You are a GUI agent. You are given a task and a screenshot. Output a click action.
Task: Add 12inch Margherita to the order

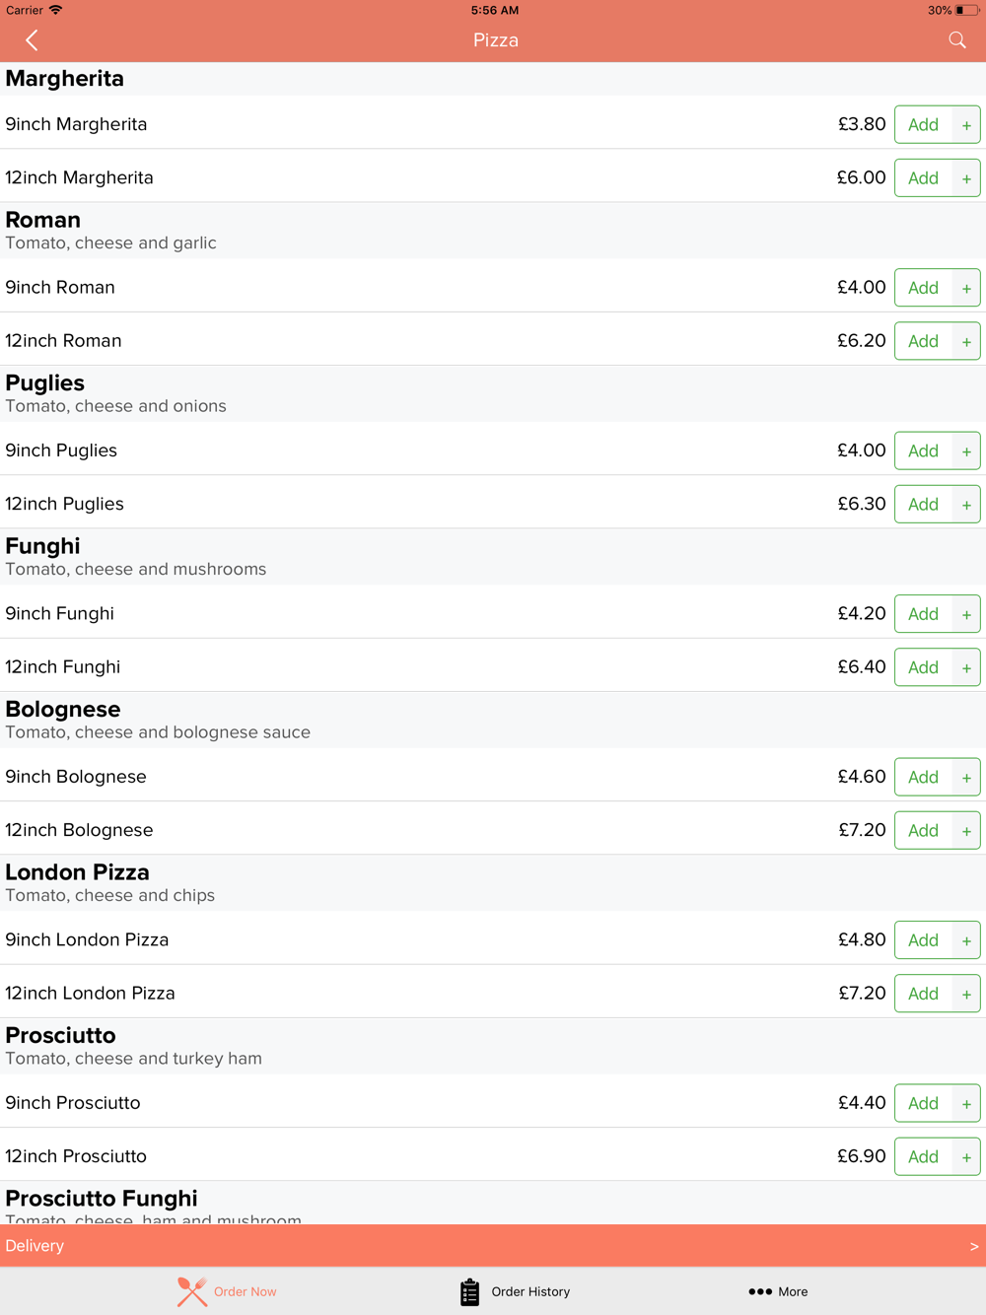(x=924, y=178)
